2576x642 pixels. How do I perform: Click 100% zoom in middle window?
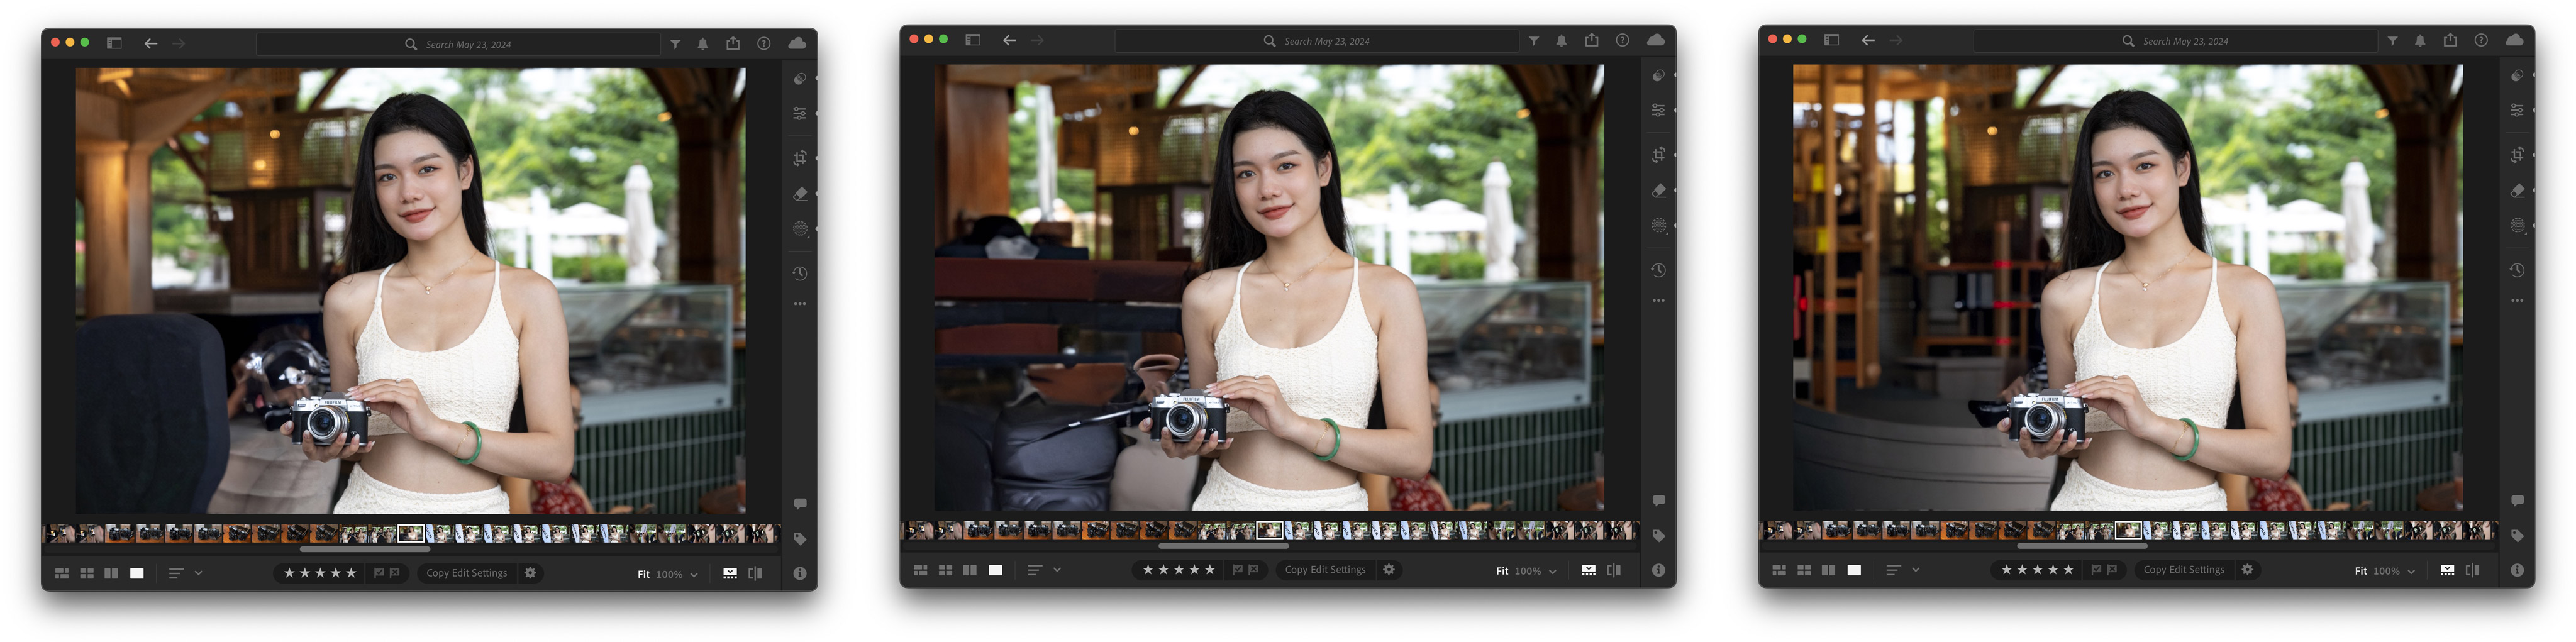(1528, 572)
